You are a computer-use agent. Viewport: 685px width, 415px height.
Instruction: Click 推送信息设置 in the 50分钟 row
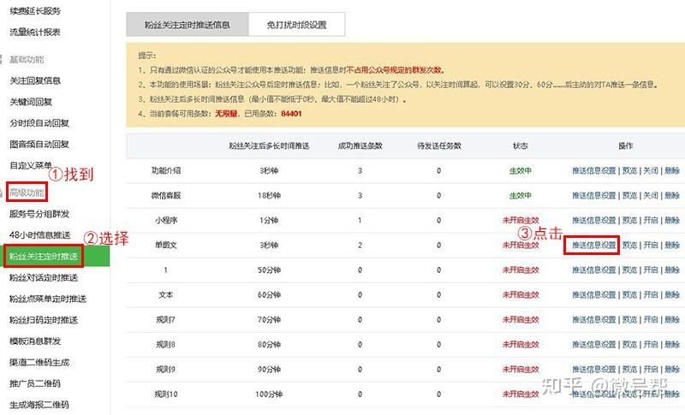point(594,270)
